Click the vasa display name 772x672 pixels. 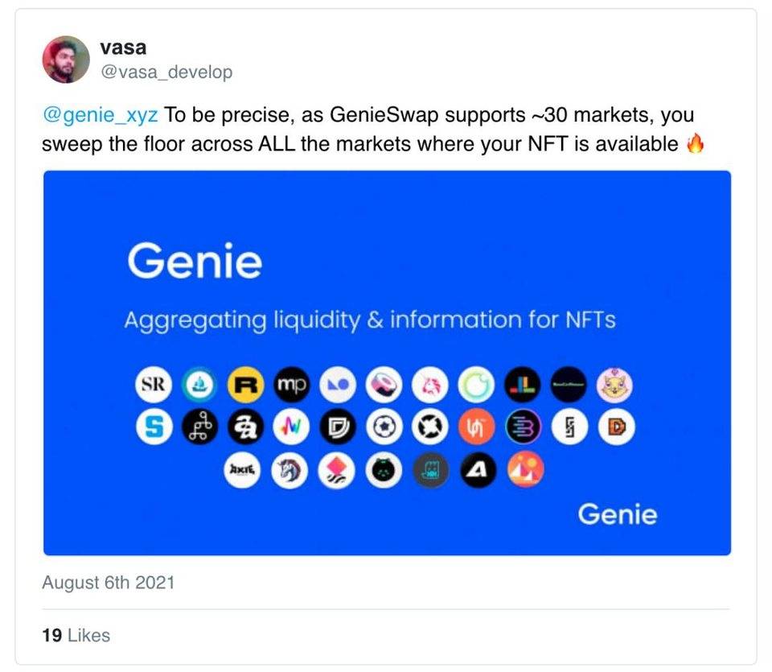coord(123,47)
